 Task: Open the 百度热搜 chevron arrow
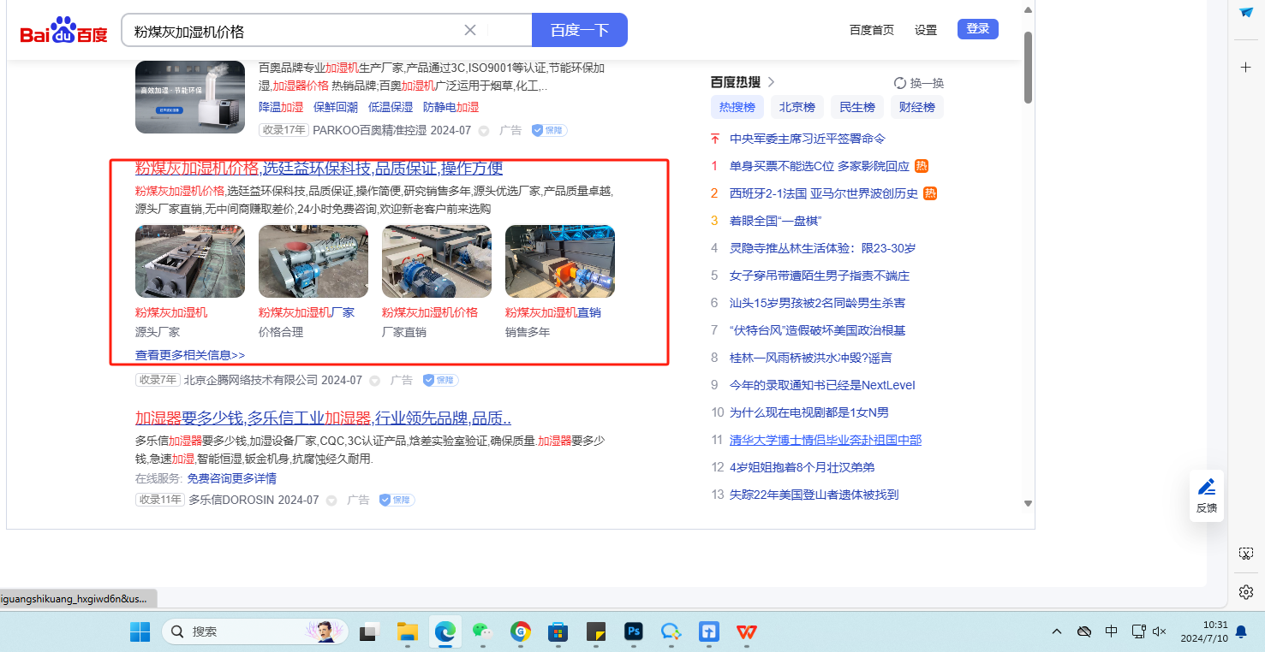pos(771,82)
